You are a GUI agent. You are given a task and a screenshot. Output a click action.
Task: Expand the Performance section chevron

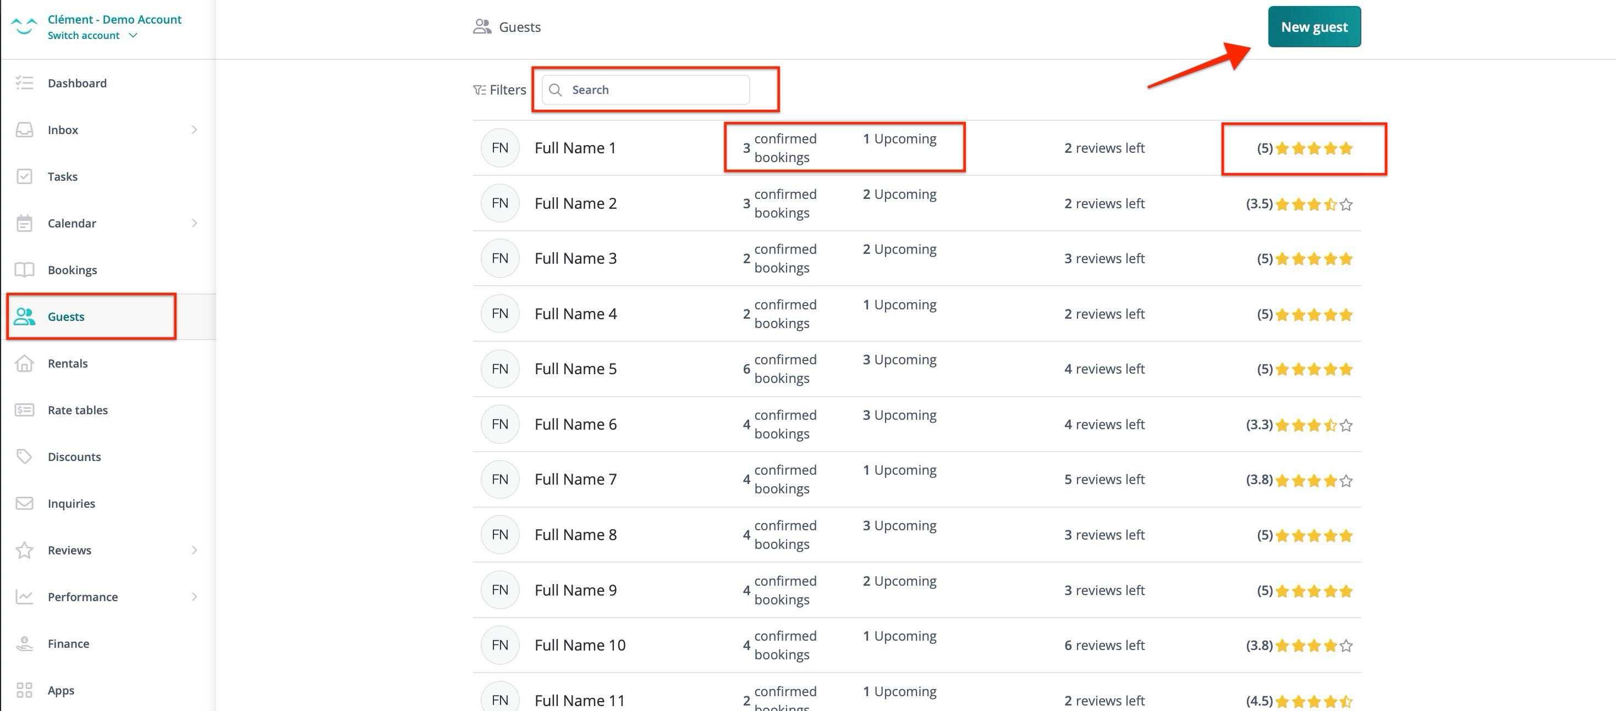pyautogui.click(x=195, y=596)
